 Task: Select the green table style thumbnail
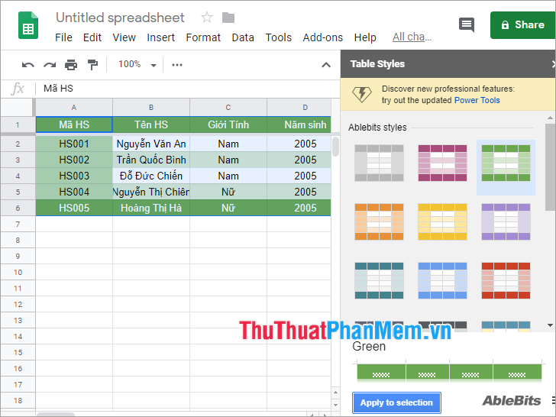(x=506, y=163)
